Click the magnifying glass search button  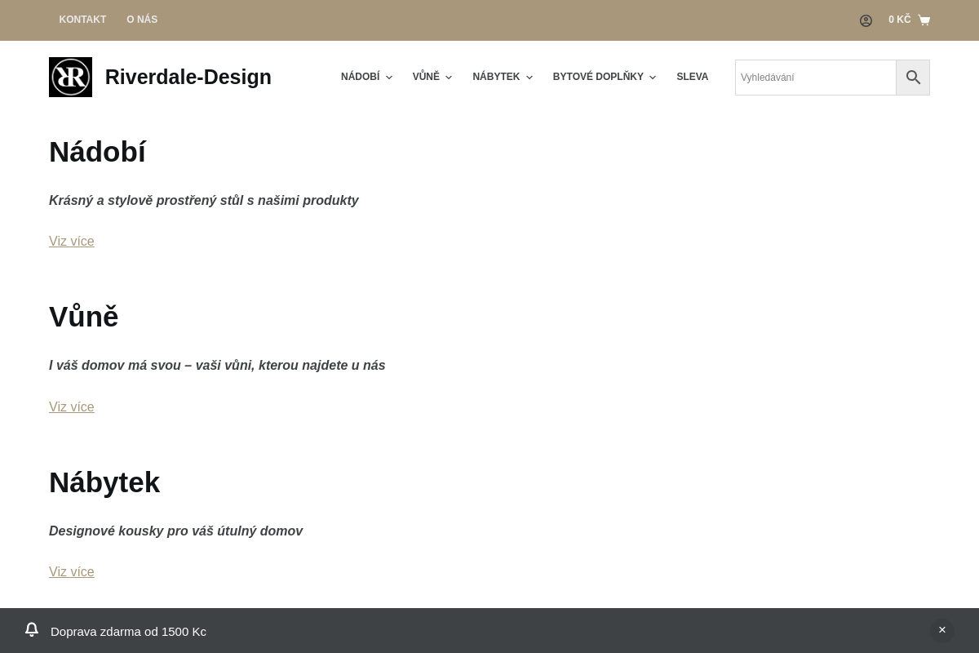pyautogui.click(x=913, y=78)
